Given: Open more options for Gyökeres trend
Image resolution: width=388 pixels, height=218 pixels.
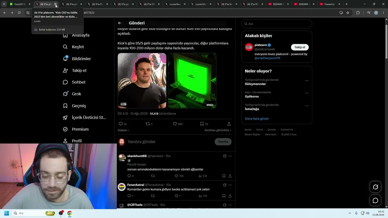Looking at the screenshot, I should pyautogui.click(x=307, y=93).
